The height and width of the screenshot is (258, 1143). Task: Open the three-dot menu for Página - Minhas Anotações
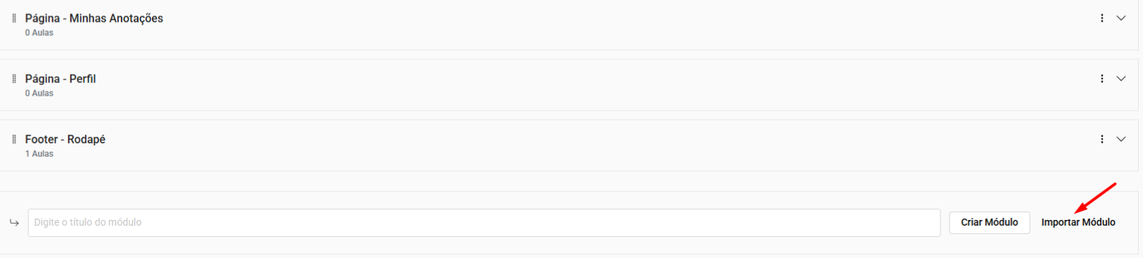coord(1102,18)
